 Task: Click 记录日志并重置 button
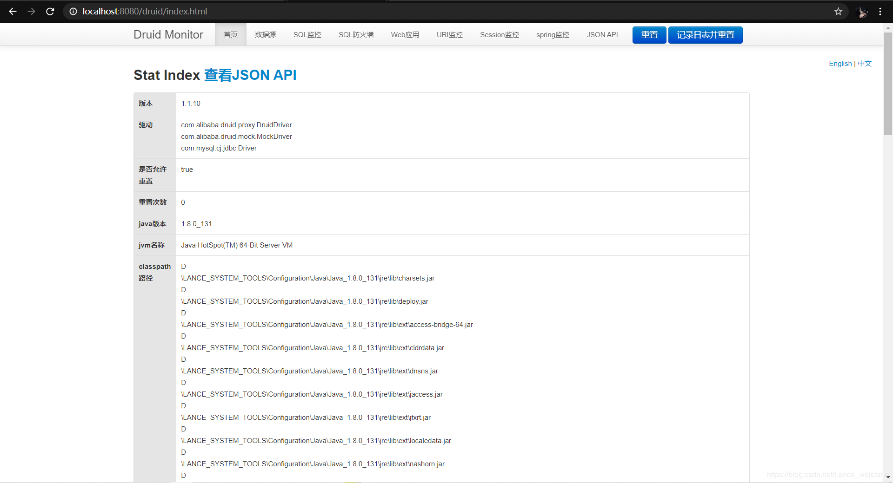pyautogui.click(x=705, y=35)
